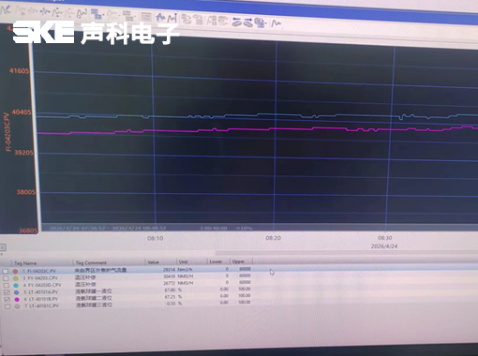Click the 08:30 time axis label
This screenshot has height=356, width=478.
pyautogui.click(x=384, y=238)
